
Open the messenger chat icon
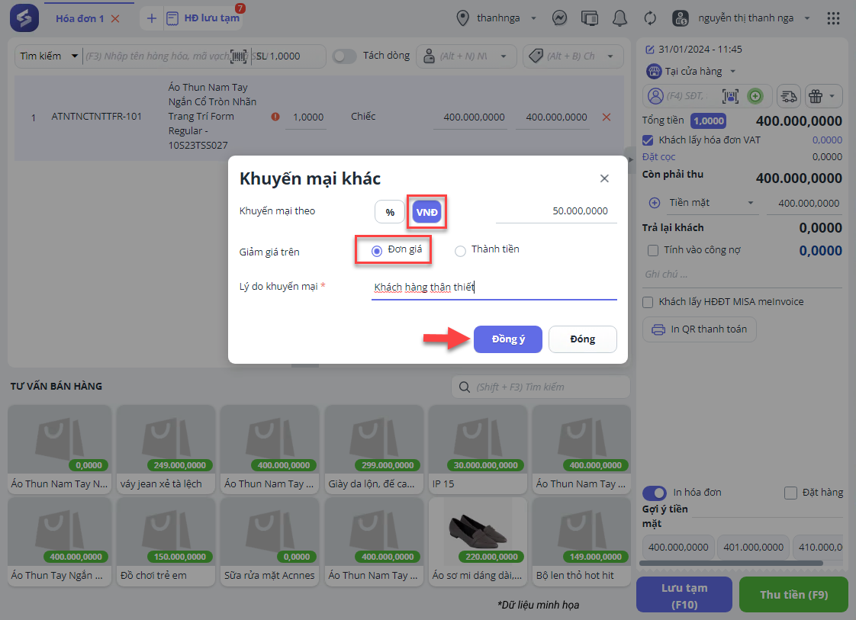point(559,18)
